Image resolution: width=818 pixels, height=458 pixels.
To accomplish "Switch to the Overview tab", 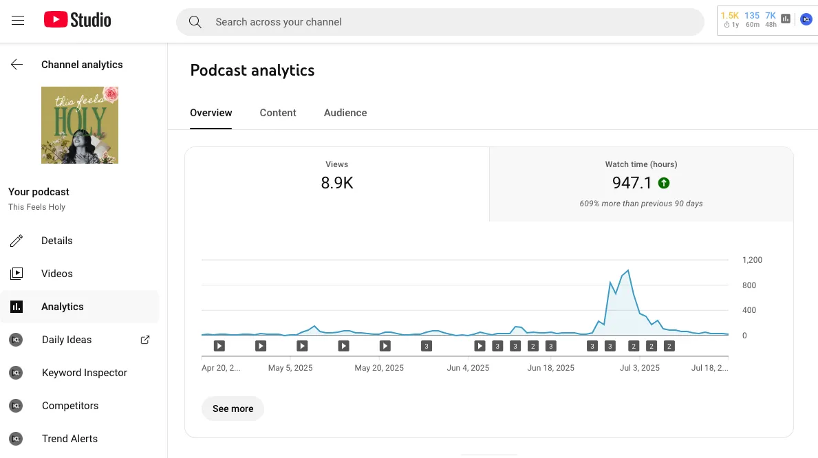I will pos(211,113).
